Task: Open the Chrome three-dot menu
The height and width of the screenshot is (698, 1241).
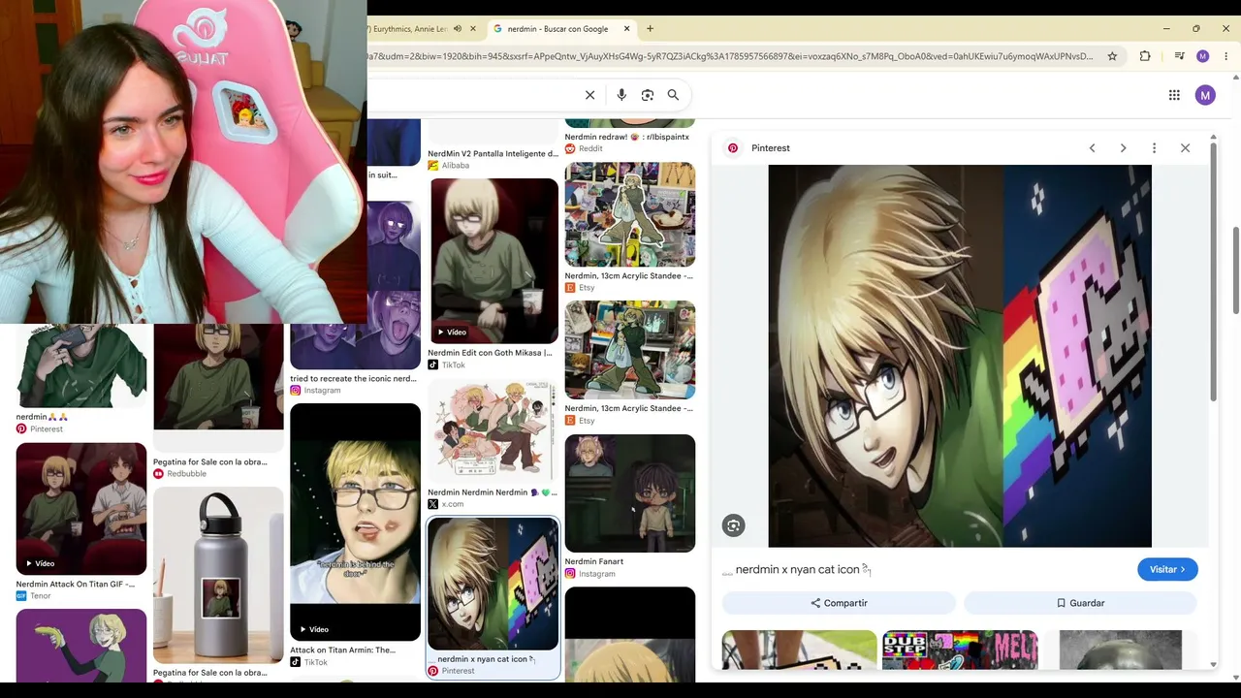Action: 1226,56
